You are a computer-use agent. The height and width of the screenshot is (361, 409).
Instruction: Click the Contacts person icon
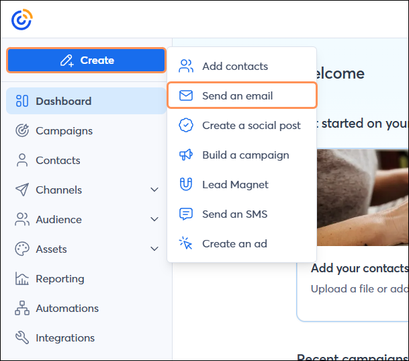(x=22, y=160)
